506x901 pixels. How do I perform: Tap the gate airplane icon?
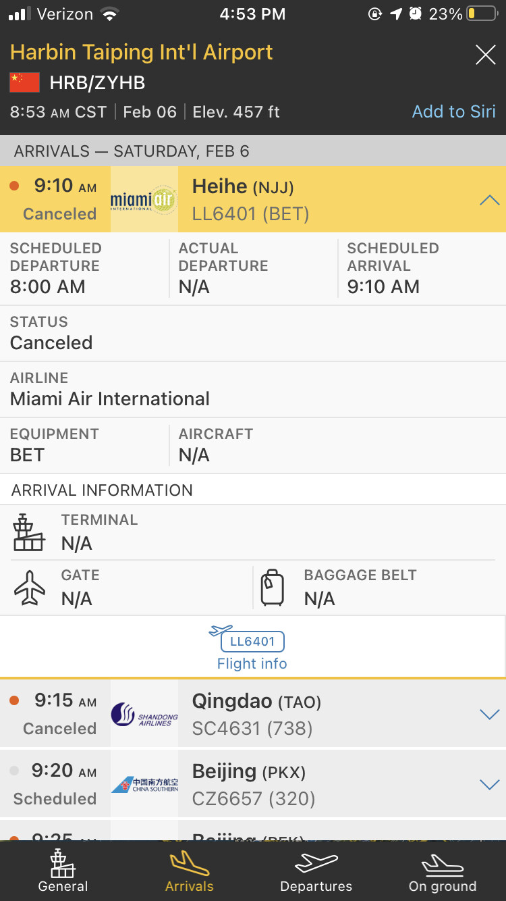coord(30,588)
